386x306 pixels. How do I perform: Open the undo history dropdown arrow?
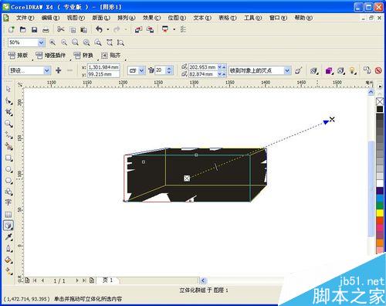(108, 29)
